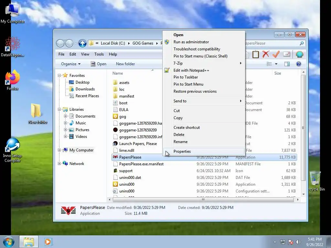Click the Organize dropdown
Screen dimensions: 331x248
(71, 64)
